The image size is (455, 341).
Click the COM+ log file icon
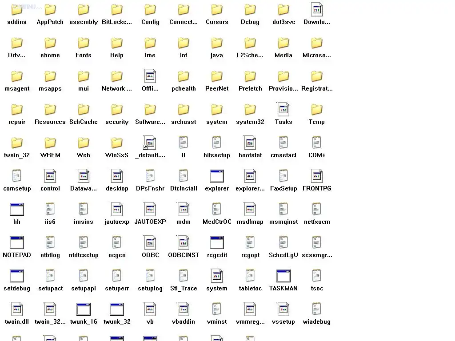(316, 142)
